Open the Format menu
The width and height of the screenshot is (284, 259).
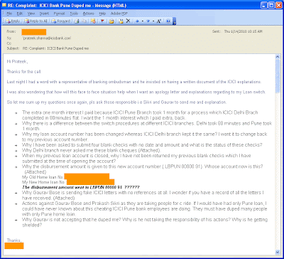point(59,14)
